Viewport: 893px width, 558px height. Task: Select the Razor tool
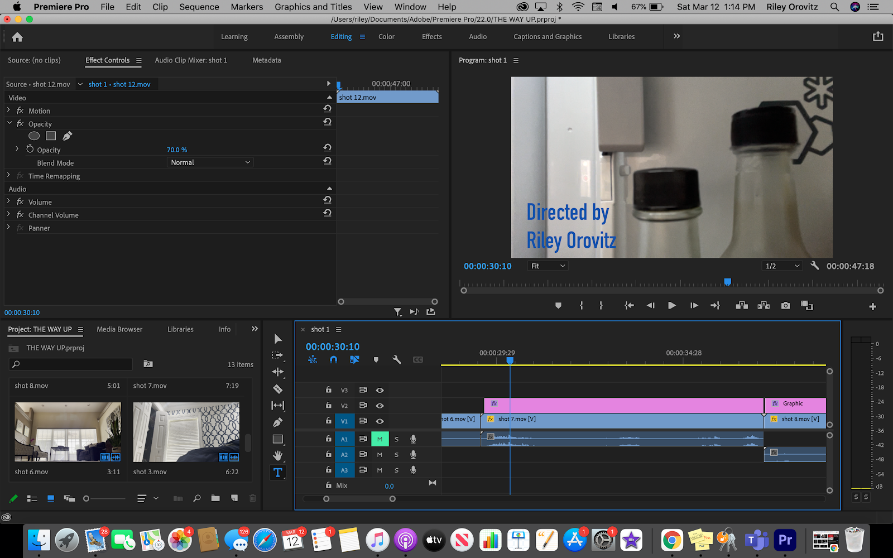point(277,389)
